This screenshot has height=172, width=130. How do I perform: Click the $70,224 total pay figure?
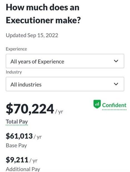pos(30,109)
